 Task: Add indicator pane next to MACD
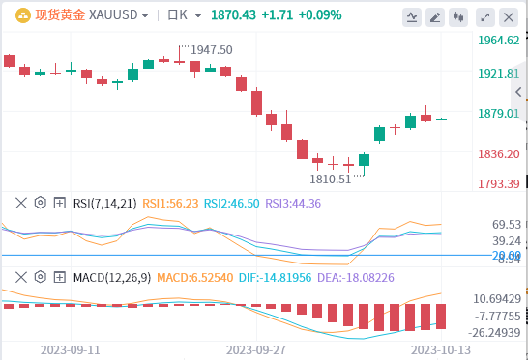pos(60,278)
